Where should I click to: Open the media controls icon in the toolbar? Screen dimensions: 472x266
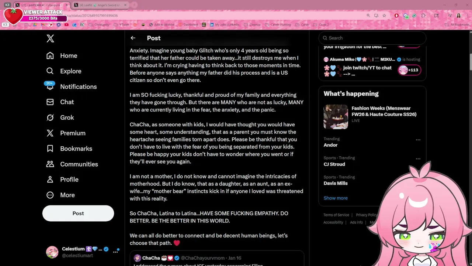pos(450,16)
